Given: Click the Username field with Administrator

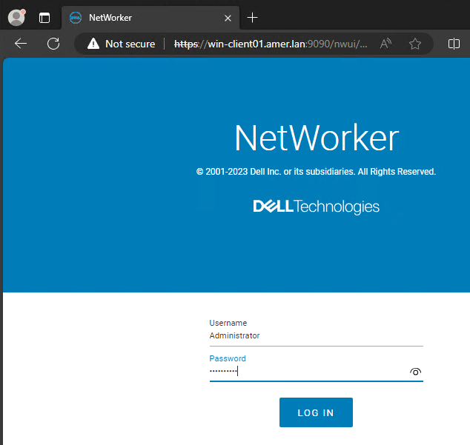Looking at the screenshot, I should pyautogui.click(x=317, y=335).
